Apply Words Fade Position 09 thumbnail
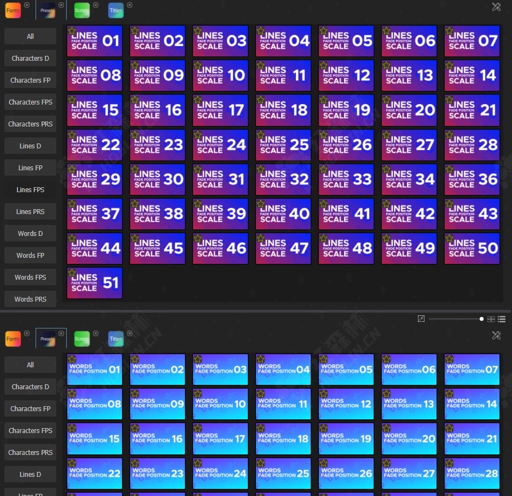 click(158, 404)
